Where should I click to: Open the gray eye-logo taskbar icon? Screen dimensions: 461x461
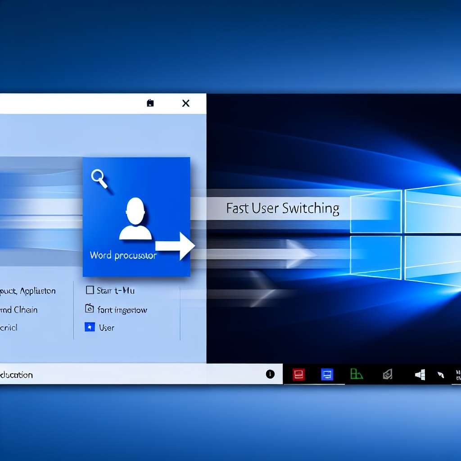pos(387,374)
